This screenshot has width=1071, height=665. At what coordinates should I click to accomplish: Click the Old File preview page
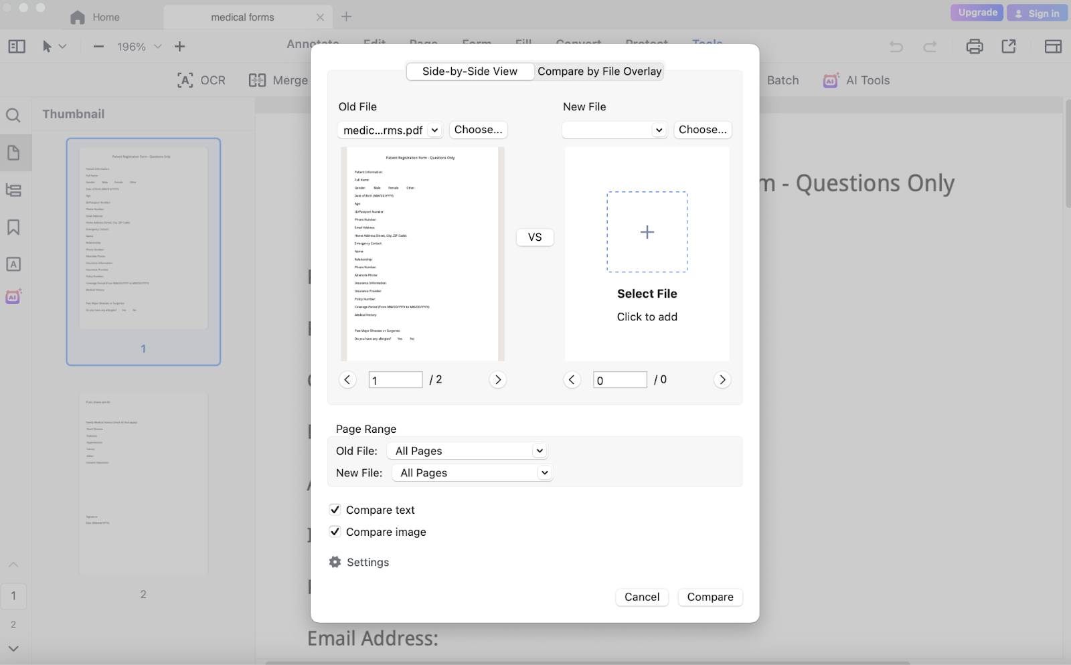tap(422, 254)
